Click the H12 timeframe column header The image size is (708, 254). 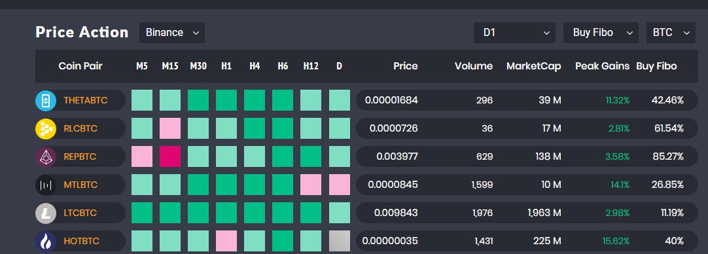click(311, 66)
